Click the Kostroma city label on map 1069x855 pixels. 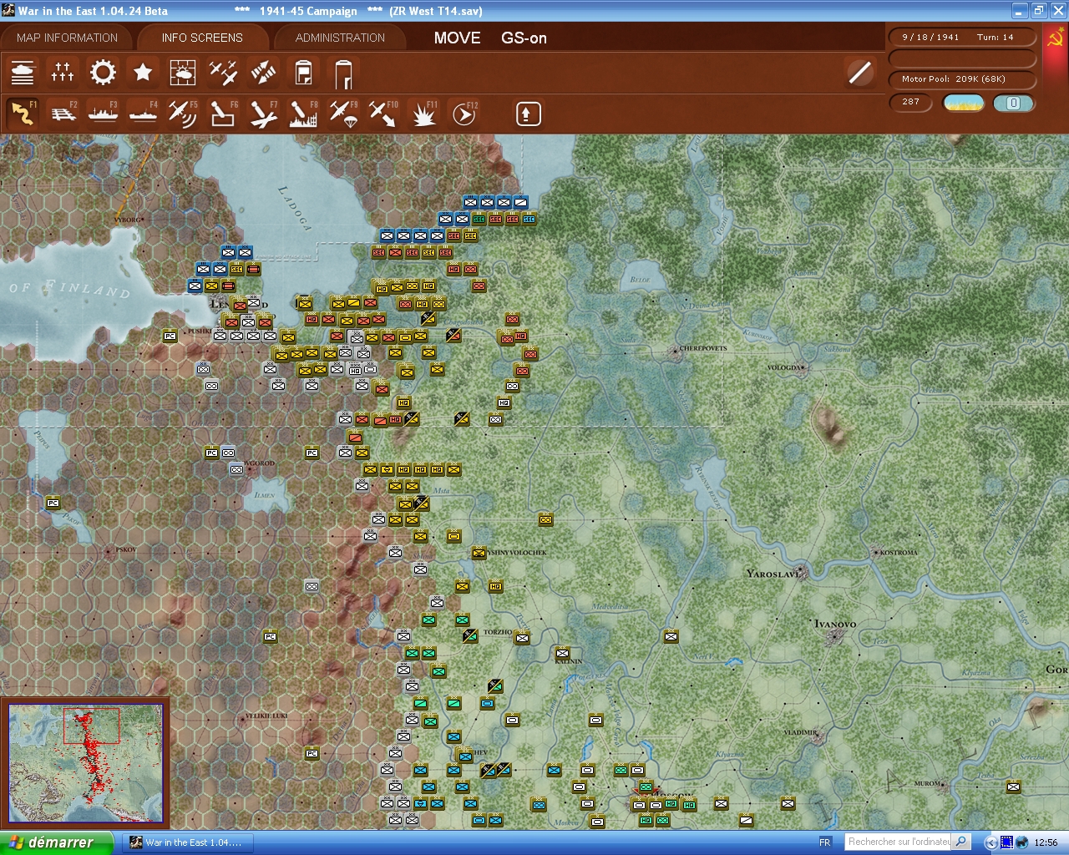pyautogui.click(x=899, y=553)
